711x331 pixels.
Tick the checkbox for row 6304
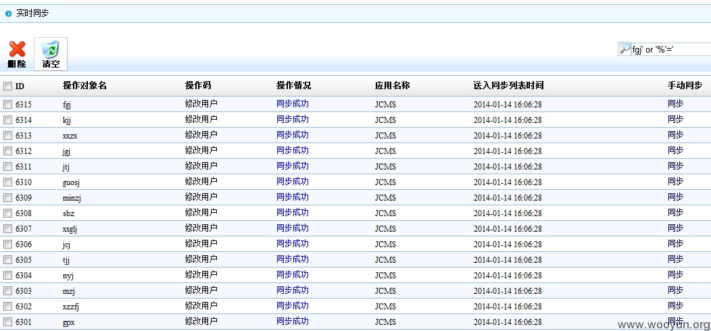click(x=7, y=275)
